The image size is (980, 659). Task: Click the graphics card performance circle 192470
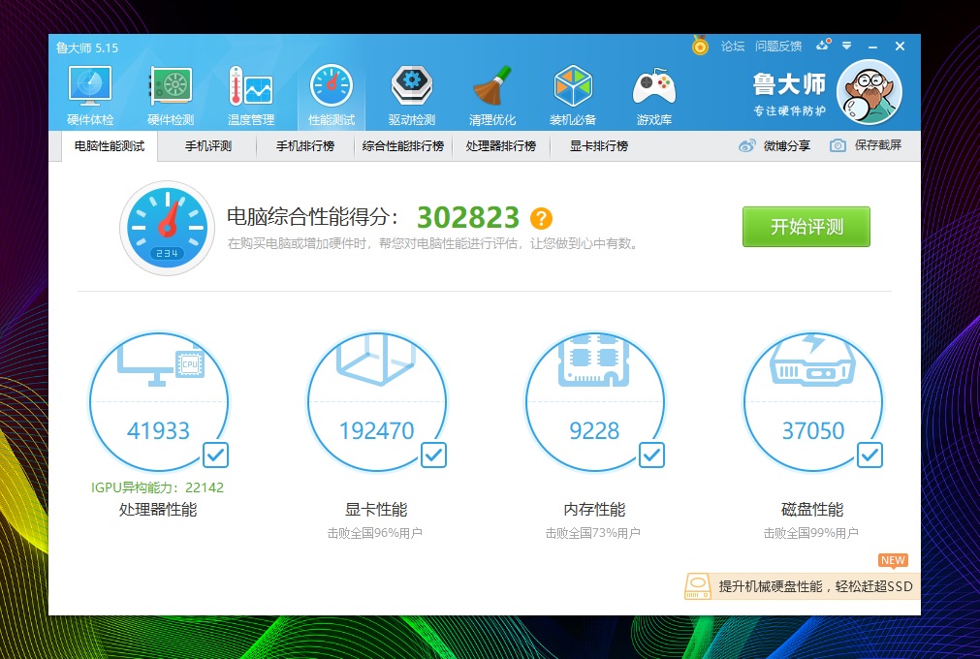pyautogui.click(x=376, y=401)
